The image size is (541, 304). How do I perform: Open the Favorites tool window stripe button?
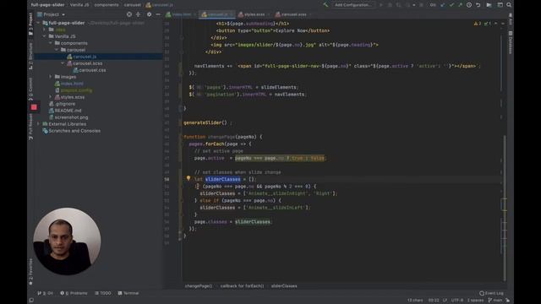coord(30,272)
